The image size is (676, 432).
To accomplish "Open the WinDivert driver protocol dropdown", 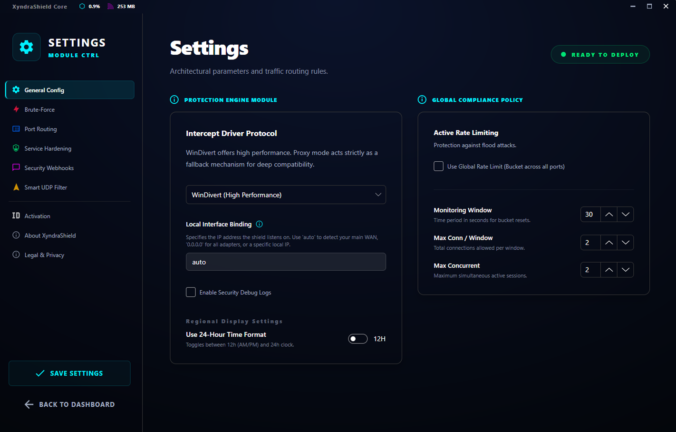I will click(286, 195).
